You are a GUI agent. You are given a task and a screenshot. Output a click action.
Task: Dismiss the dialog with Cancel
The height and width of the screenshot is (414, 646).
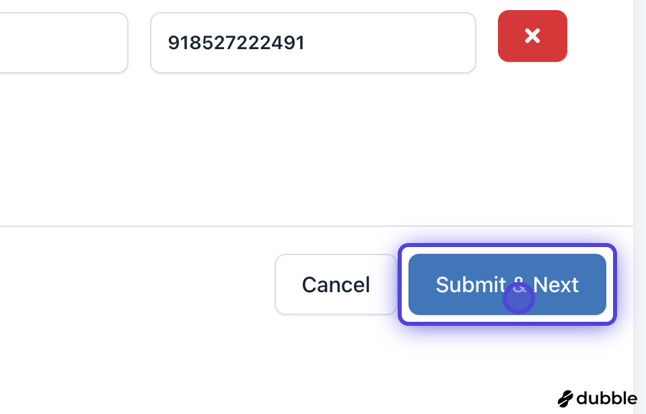click(336, 284)
